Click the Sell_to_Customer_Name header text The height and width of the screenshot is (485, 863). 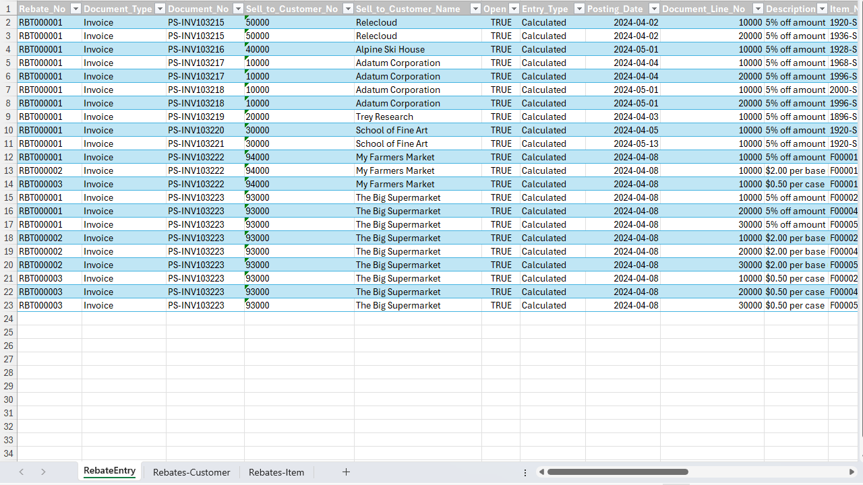click(x=408, y=9)
